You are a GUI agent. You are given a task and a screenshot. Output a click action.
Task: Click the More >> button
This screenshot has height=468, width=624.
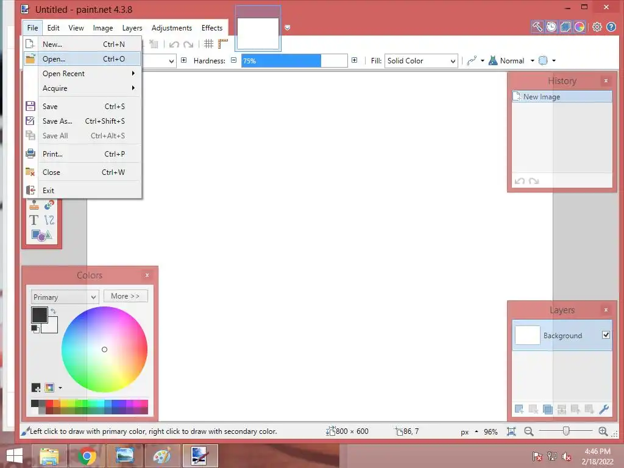pos(126,296)
